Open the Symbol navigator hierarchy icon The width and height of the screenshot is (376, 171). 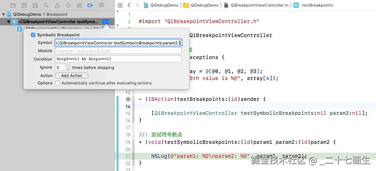pos(35,5)
